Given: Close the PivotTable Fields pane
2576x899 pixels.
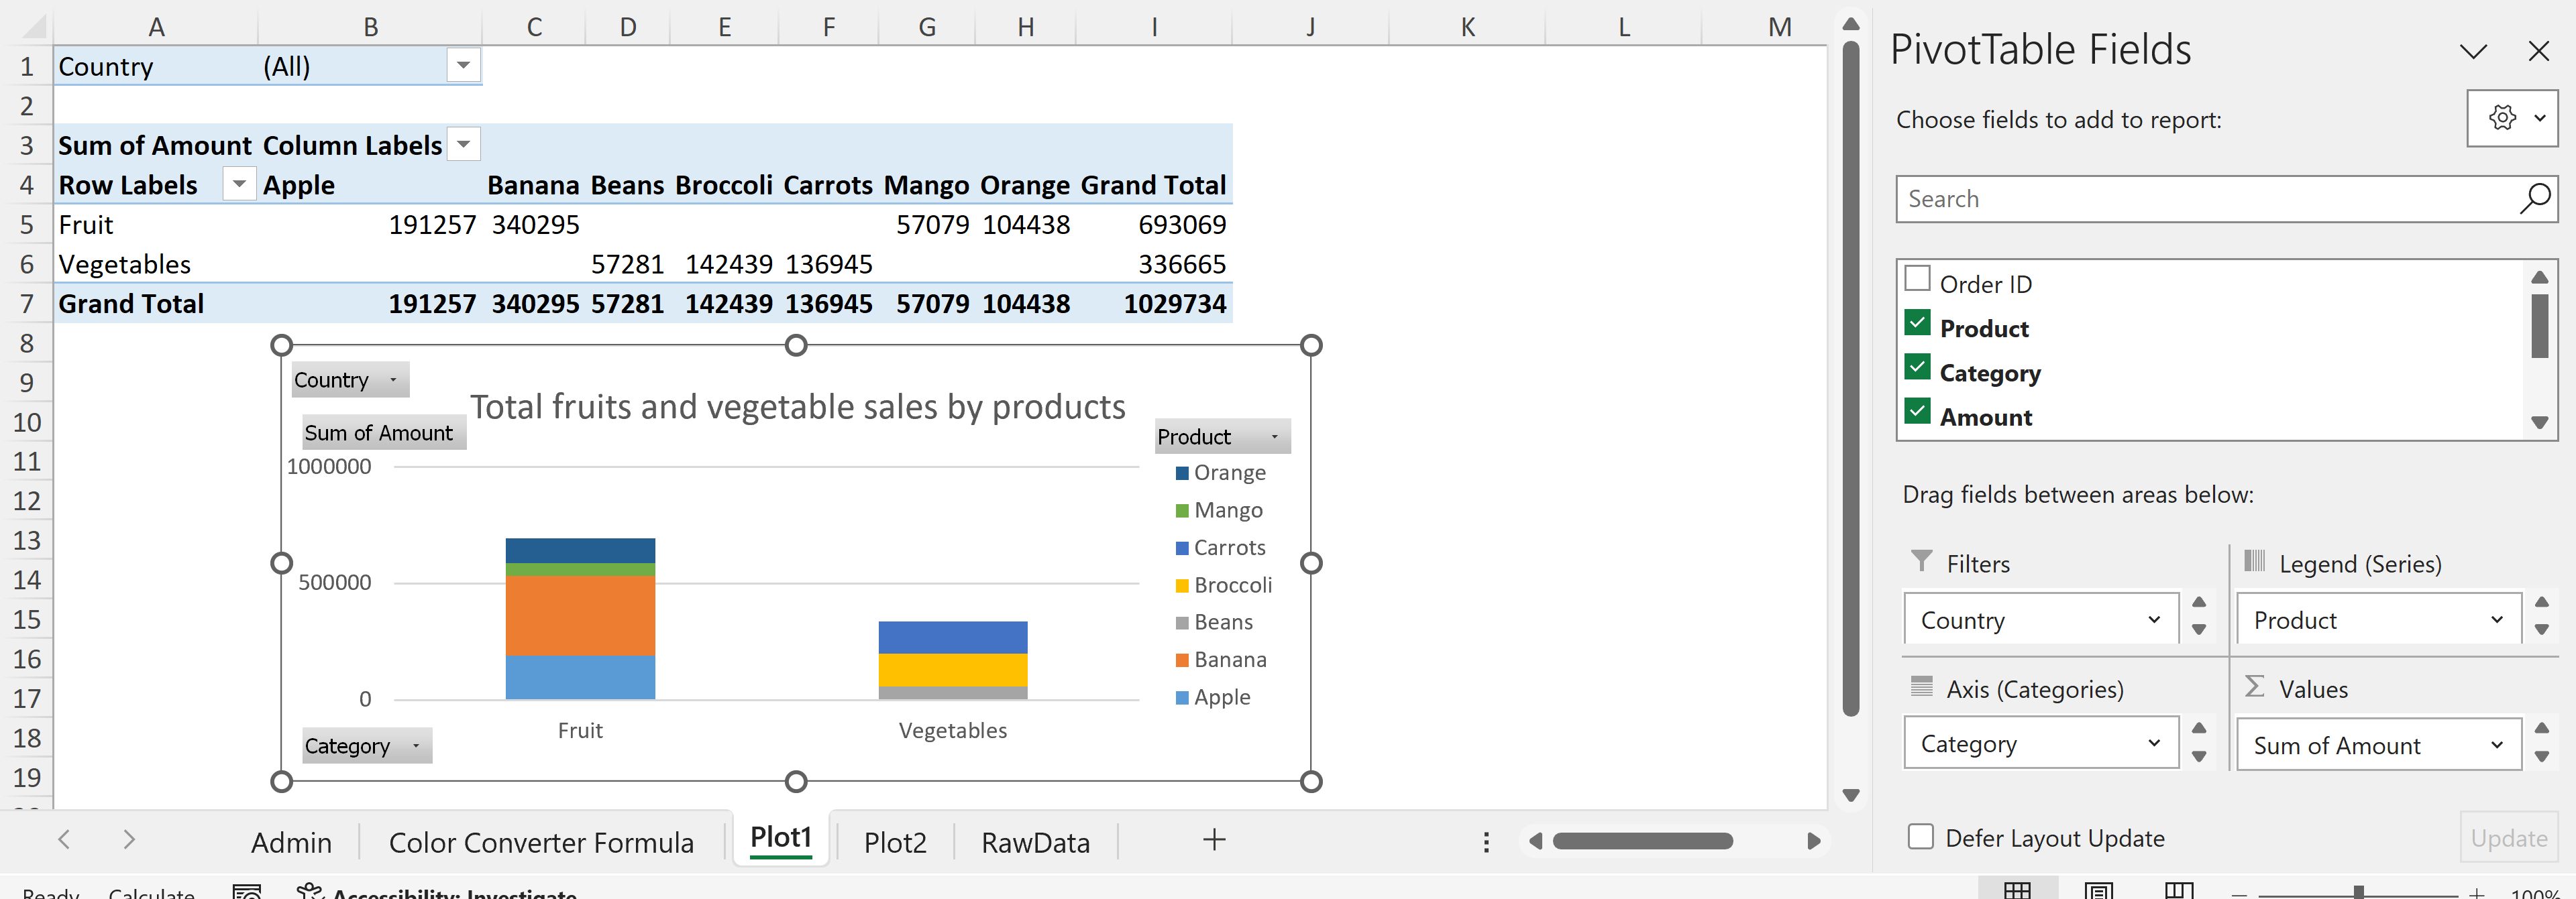Looking at the screenshot, I should click(2538, 51).
